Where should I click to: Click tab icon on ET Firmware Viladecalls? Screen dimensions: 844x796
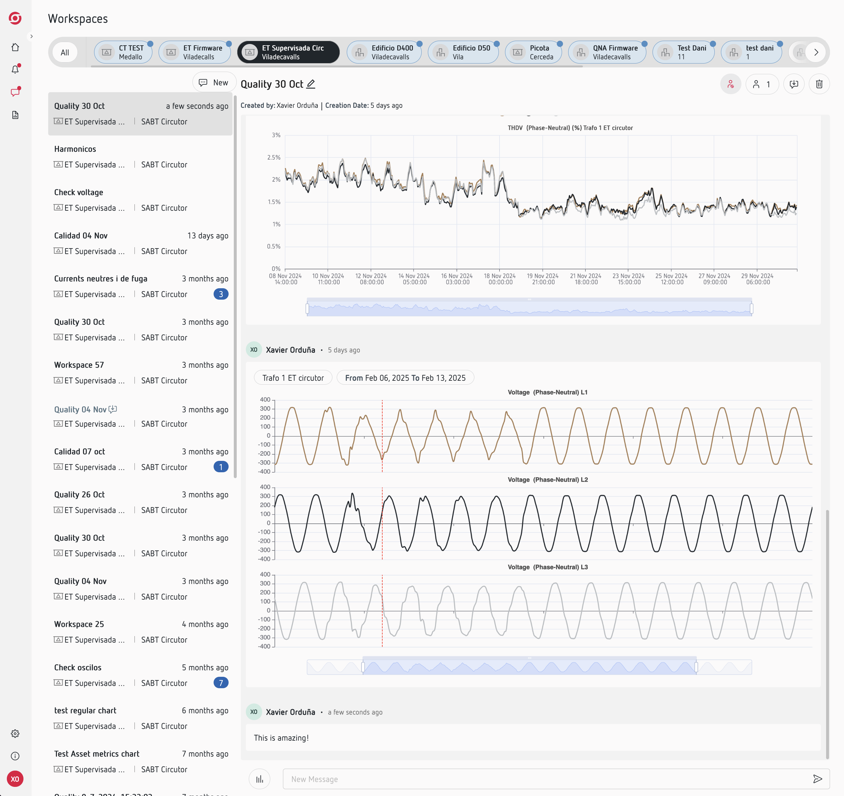(x=171, y=52)
